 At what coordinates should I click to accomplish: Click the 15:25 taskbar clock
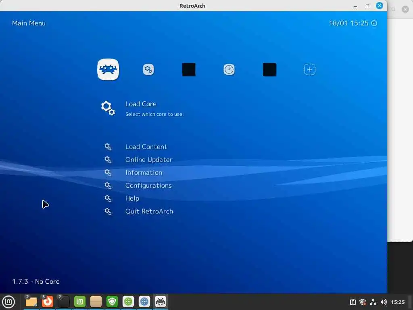point(398,302)
